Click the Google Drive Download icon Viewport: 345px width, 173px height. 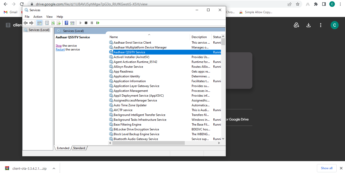point(309,25)
